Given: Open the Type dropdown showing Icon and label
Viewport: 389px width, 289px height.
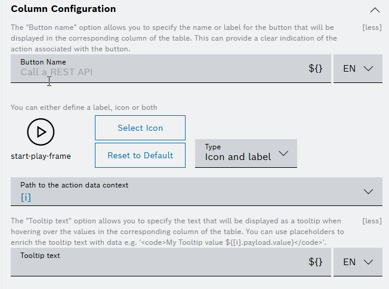Looking at the screenshot, I should click(246, 153).
